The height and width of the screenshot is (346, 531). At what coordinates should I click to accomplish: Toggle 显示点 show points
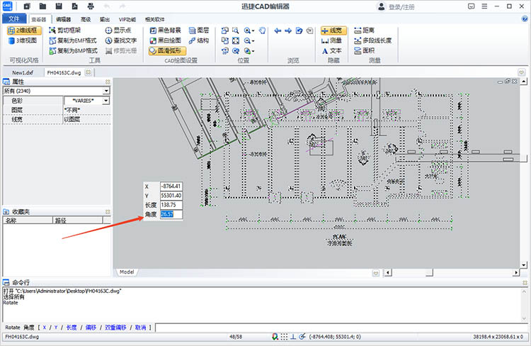(x=118, y=30)
